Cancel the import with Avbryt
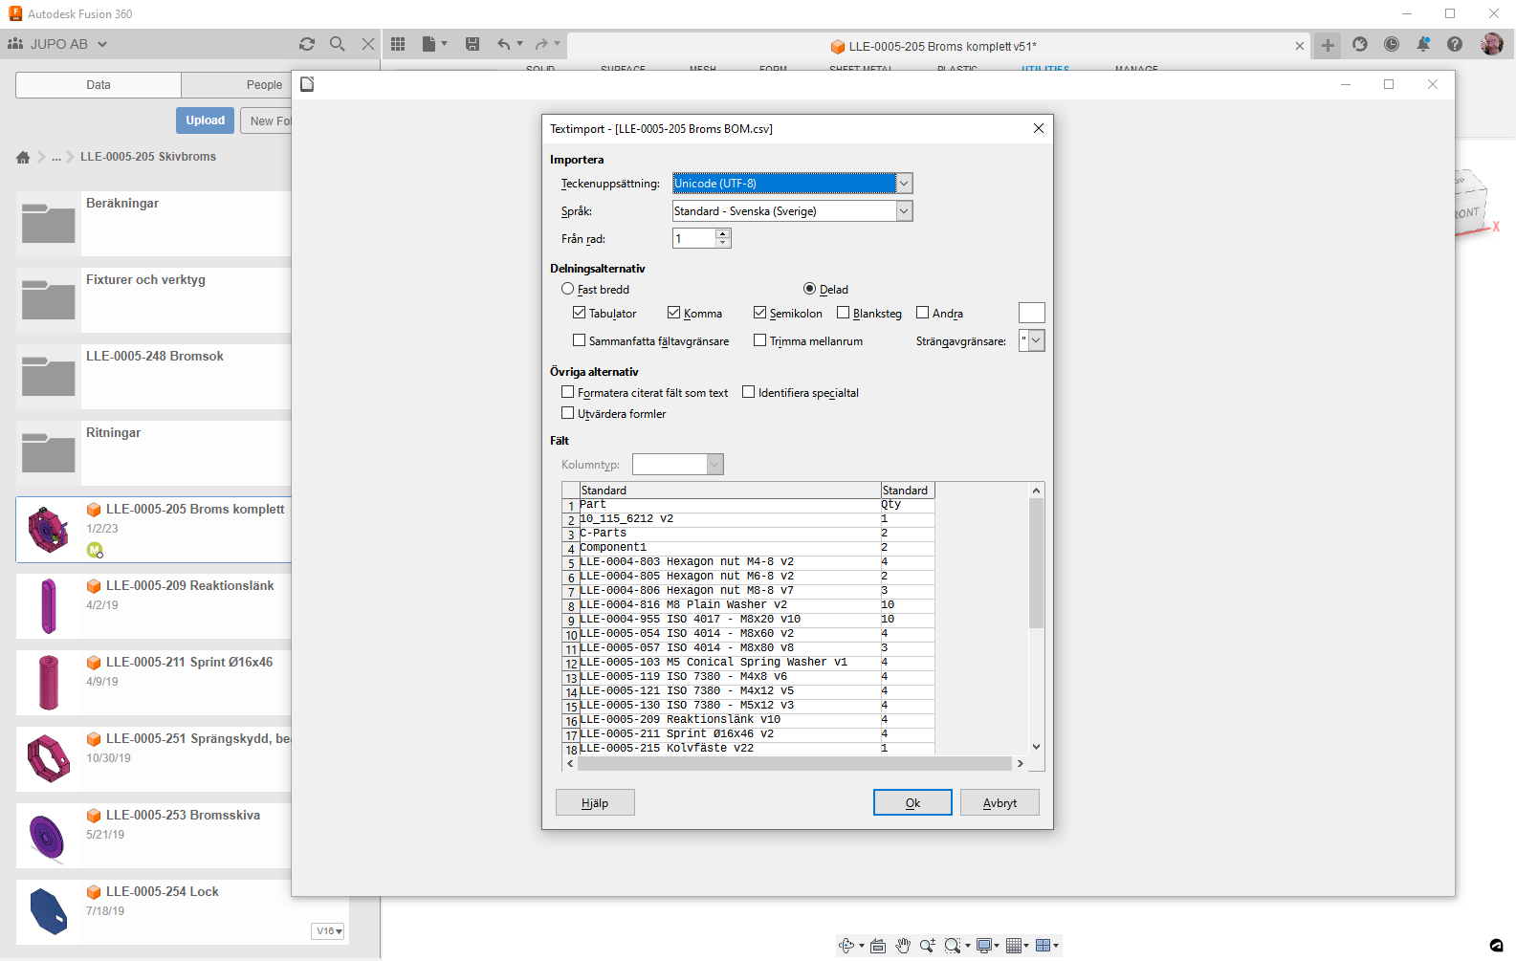1516x961 pixels. (1000, 803)
